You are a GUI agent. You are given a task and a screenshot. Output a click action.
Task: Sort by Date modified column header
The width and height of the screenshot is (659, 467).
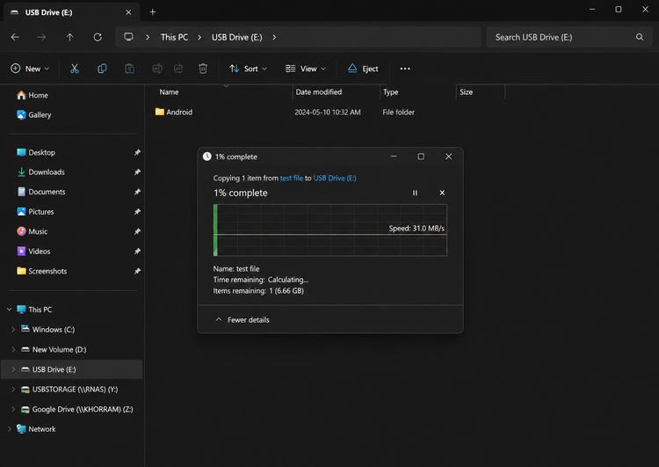(319, 91)
